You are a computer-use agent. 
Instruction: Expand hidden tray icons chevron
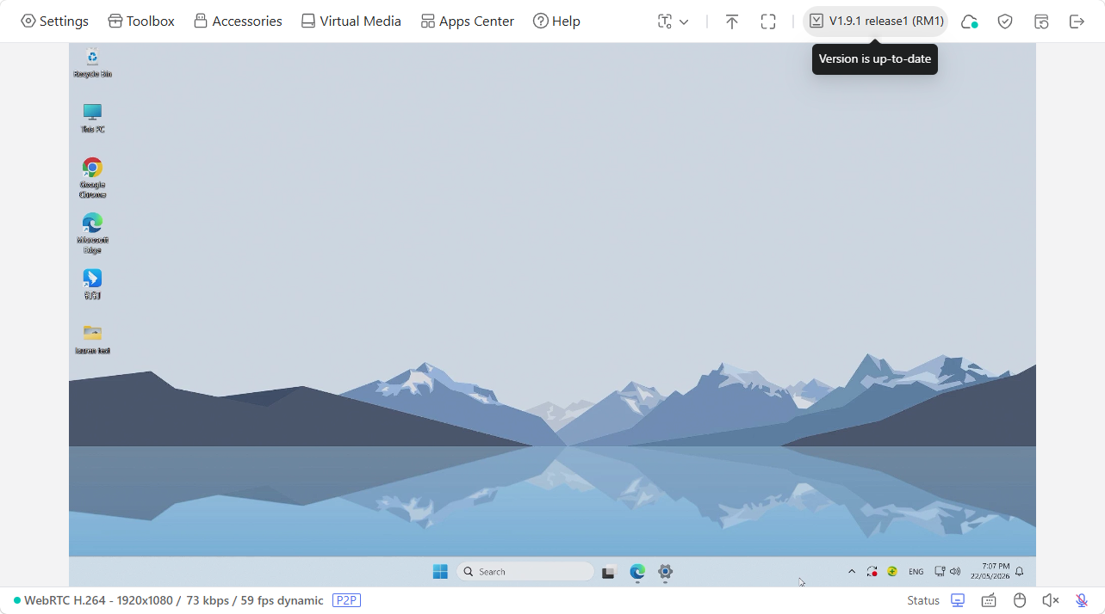tap(852, 572)
